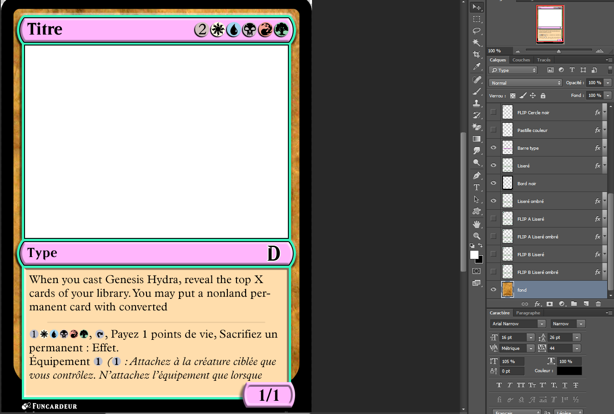Screen dimensions: 614x414
Task: Activate the Horizontal Type tool
Action: [477, 187]
